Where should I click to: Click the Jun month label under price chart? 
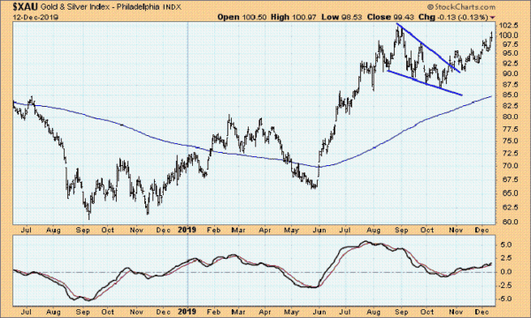click(x=319, y=231)
